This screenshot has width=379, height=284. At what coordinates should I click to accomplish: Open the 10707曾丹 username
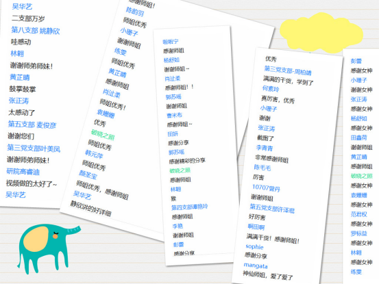[266, 188]
